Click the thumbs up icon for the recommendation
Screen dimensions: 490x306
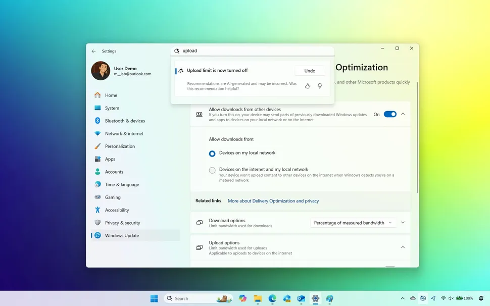click(x=308, y=86)
